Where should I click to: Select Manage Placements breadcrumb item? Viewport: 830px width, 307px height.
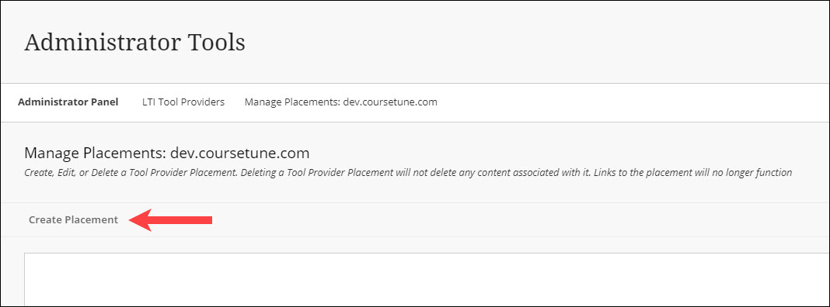341,102
